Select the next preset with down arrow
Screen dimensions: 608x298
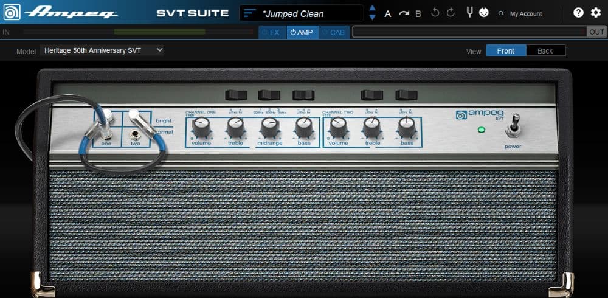point(372,17)
